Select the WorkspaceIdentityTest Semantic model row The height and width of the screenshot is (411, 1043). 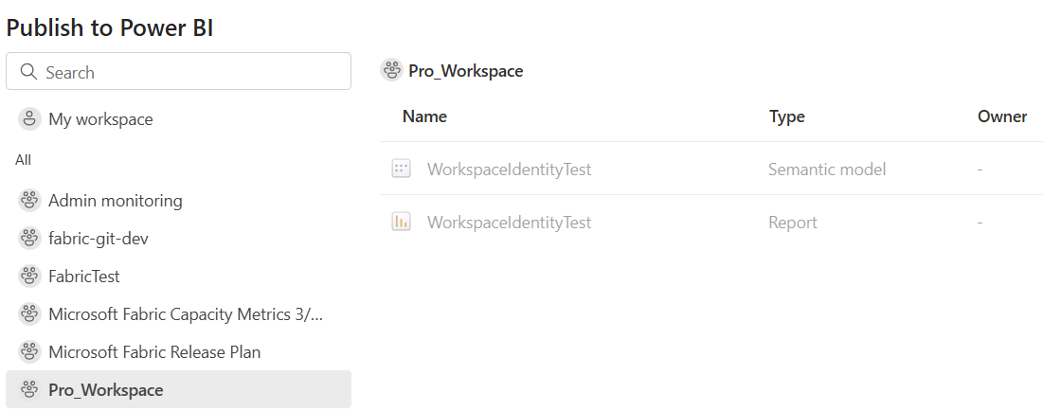pos(509,170)
